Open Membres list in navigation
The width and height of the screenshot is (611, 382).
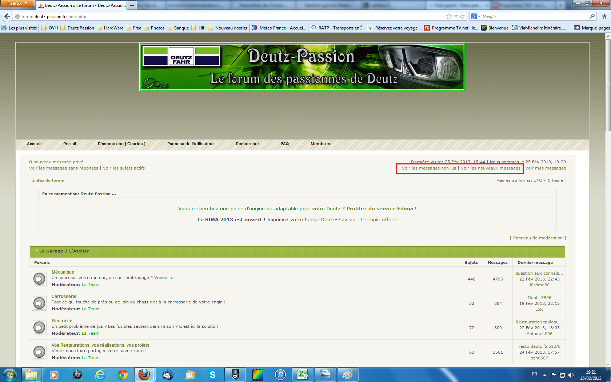coord(320,144)
